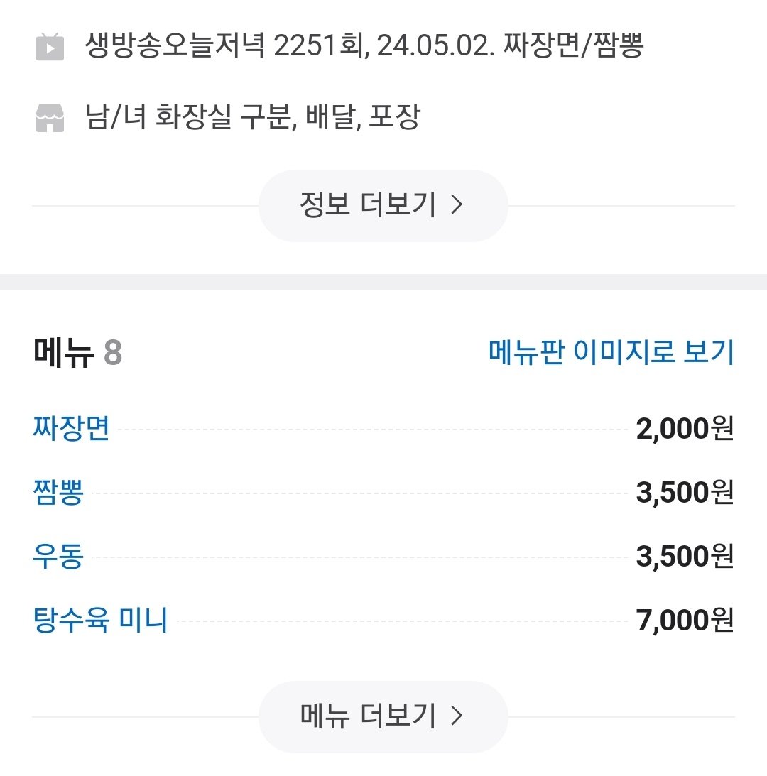This screenshot has height=776, width=767.
Task: Tap the 정보 더보기 button label
Action: coord(367,205)
